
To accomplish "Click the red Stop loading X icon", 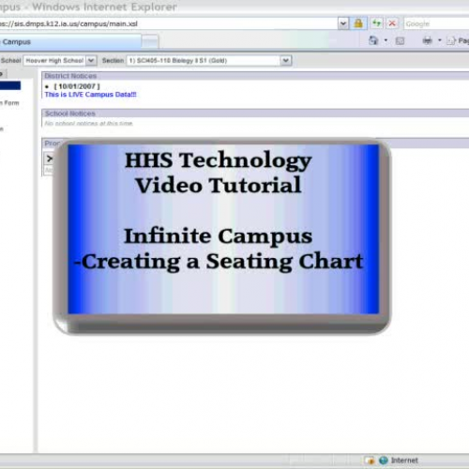I will (392, 23).
